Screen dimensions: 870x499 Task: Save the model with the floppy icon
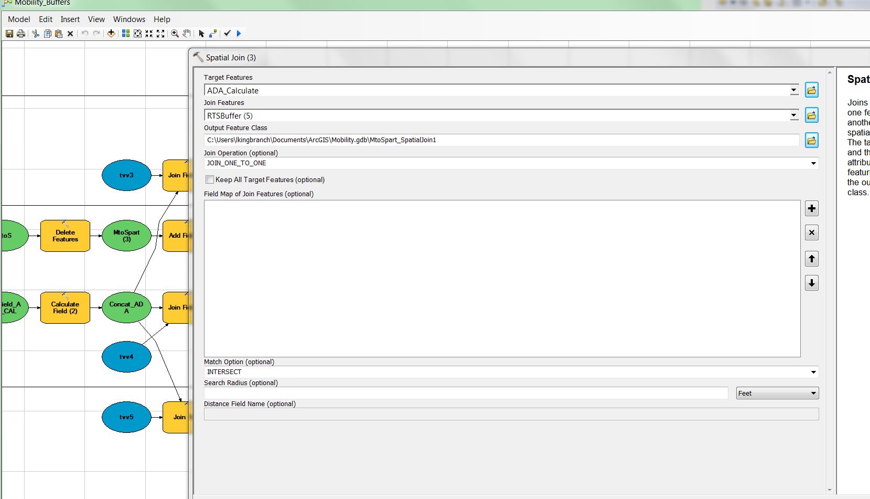pos(9,34)
